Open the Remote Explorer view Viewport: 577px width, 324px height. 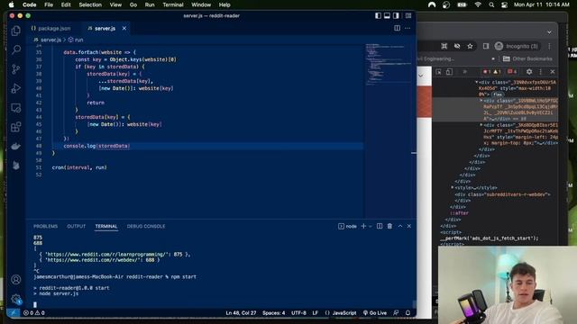pyautogui.click(x=16, y=108)
